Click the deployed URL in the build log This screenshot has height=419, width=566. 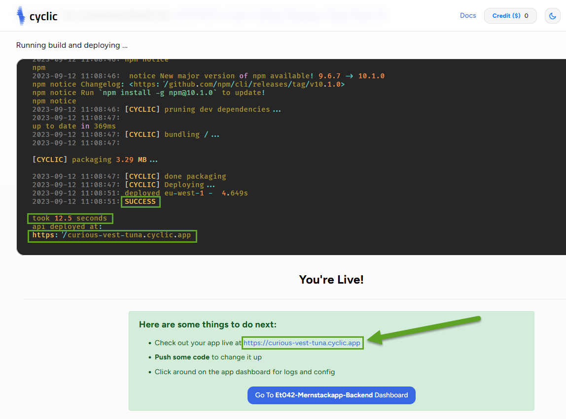111,235
